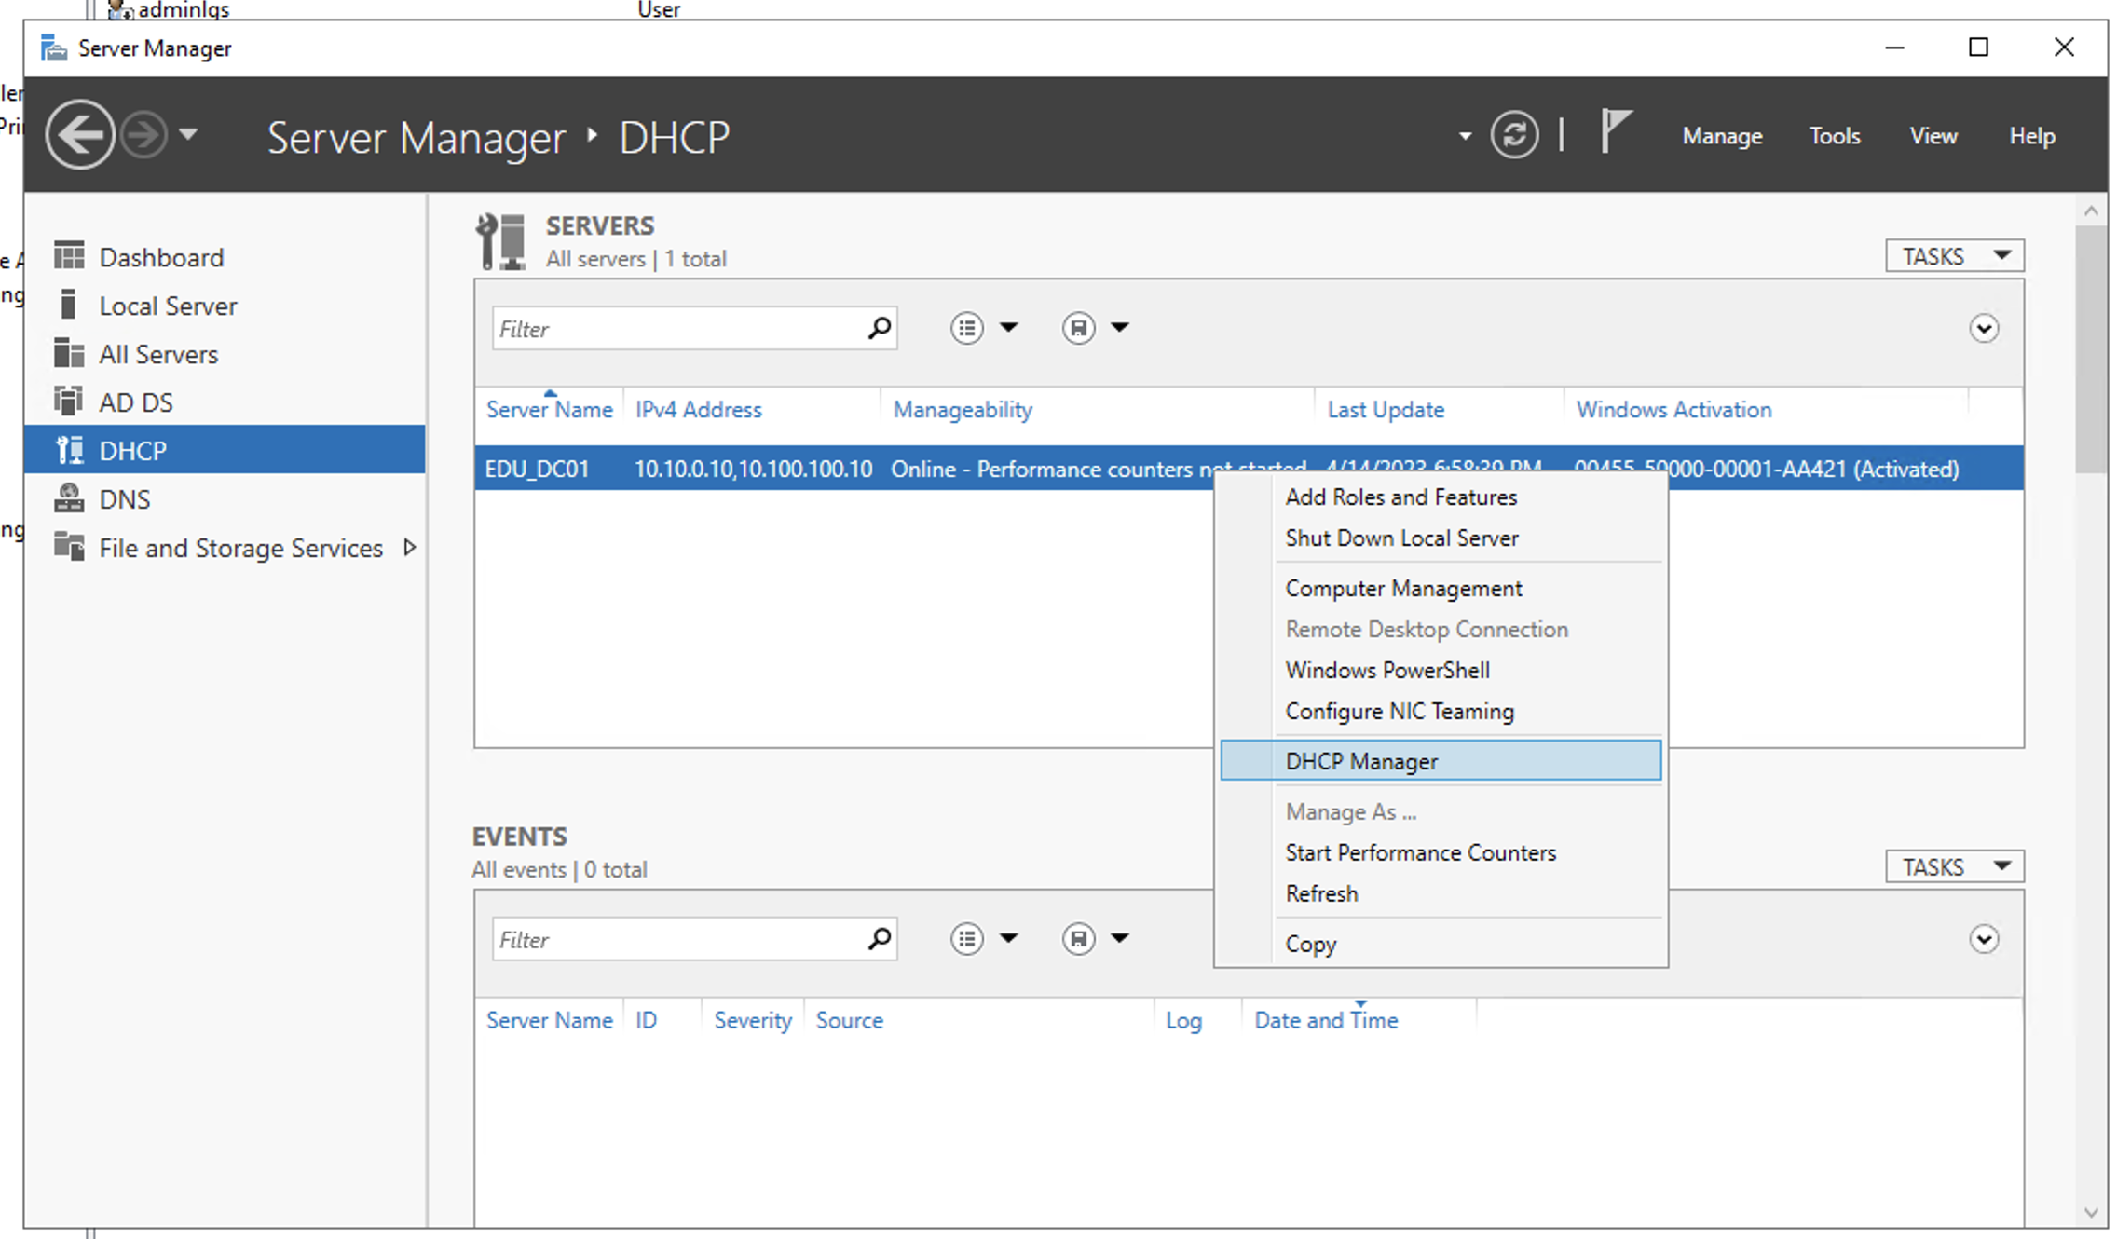The height and width of the screenshot is (1239, 2117).
Task: Open dropdown arrow beside Events save icon
Action: pos(1120,938)
